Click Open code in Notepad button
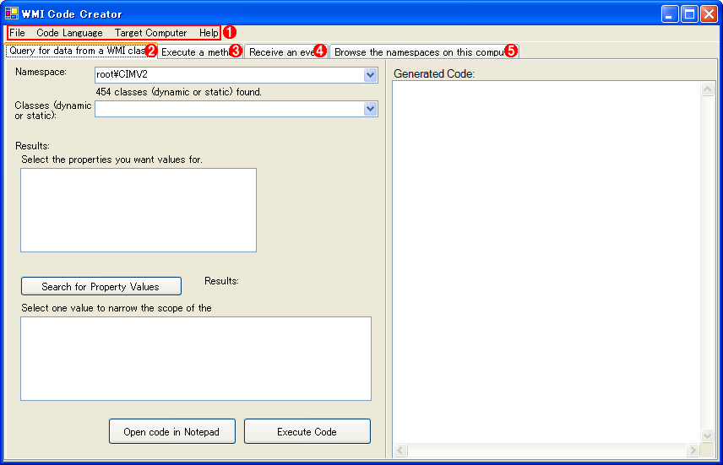 tap(172, 431)
